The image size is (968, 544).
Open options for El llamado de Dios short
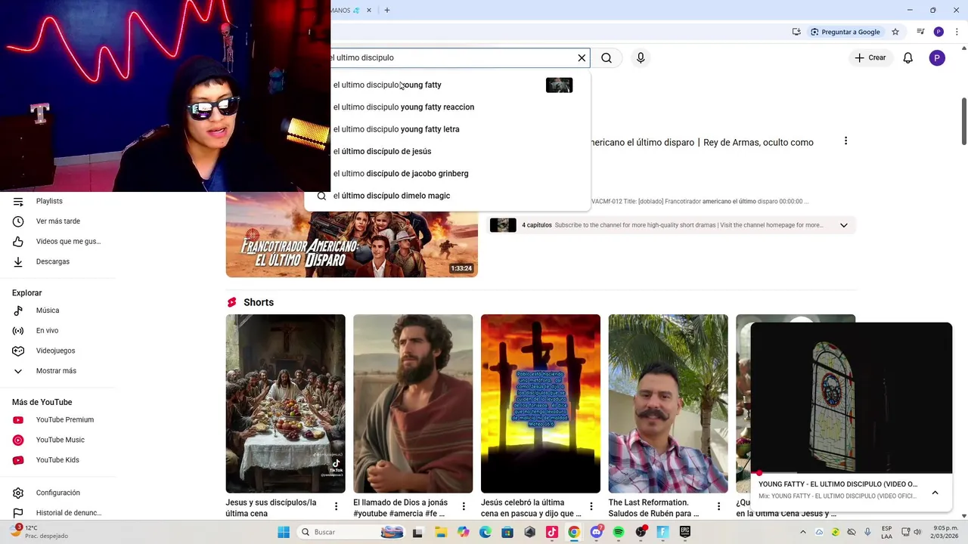tap(464, 506)
